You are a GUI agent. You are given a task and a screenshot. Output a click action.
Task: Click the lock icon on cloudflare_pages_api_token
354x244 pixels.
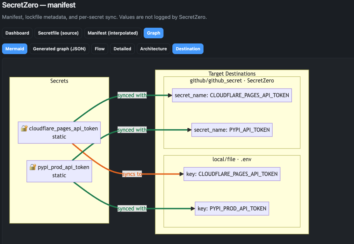coord(24,128)
